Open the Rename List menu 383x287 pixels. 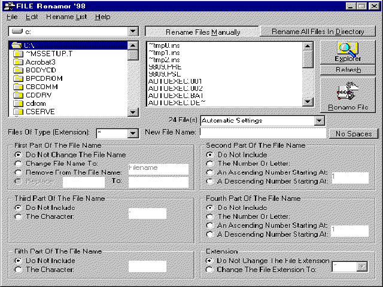click(x=66, y=17)
